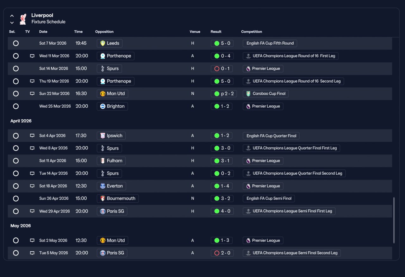Click the down chevron next to Liverpool
405x277 pixels.
pos(12,22)
